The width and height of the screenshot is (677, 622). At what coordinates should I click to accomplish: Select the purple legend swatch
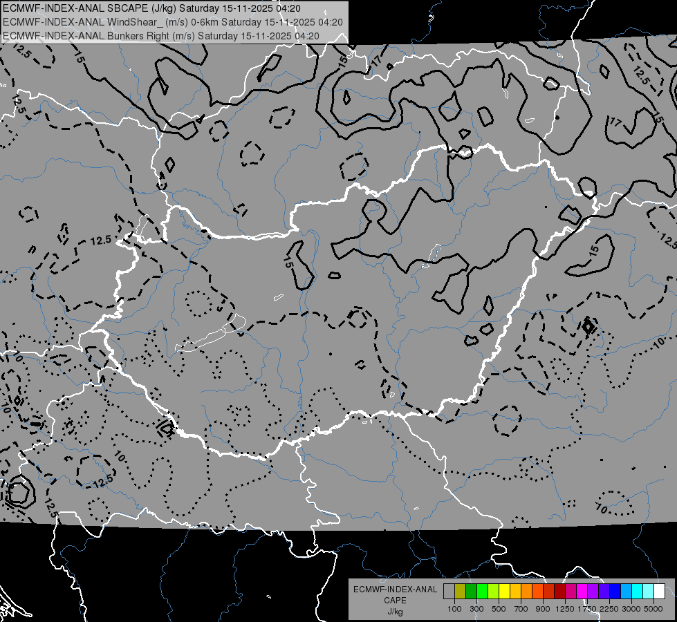(x=593, y=592)
